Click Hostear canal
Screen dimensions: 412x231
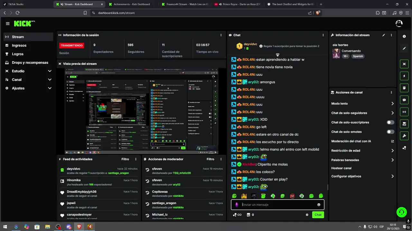point(341,168)
